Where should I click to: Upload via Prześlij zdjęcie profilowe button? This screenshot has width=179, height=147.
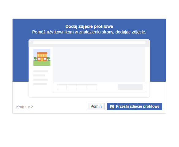tap(135, 106)
